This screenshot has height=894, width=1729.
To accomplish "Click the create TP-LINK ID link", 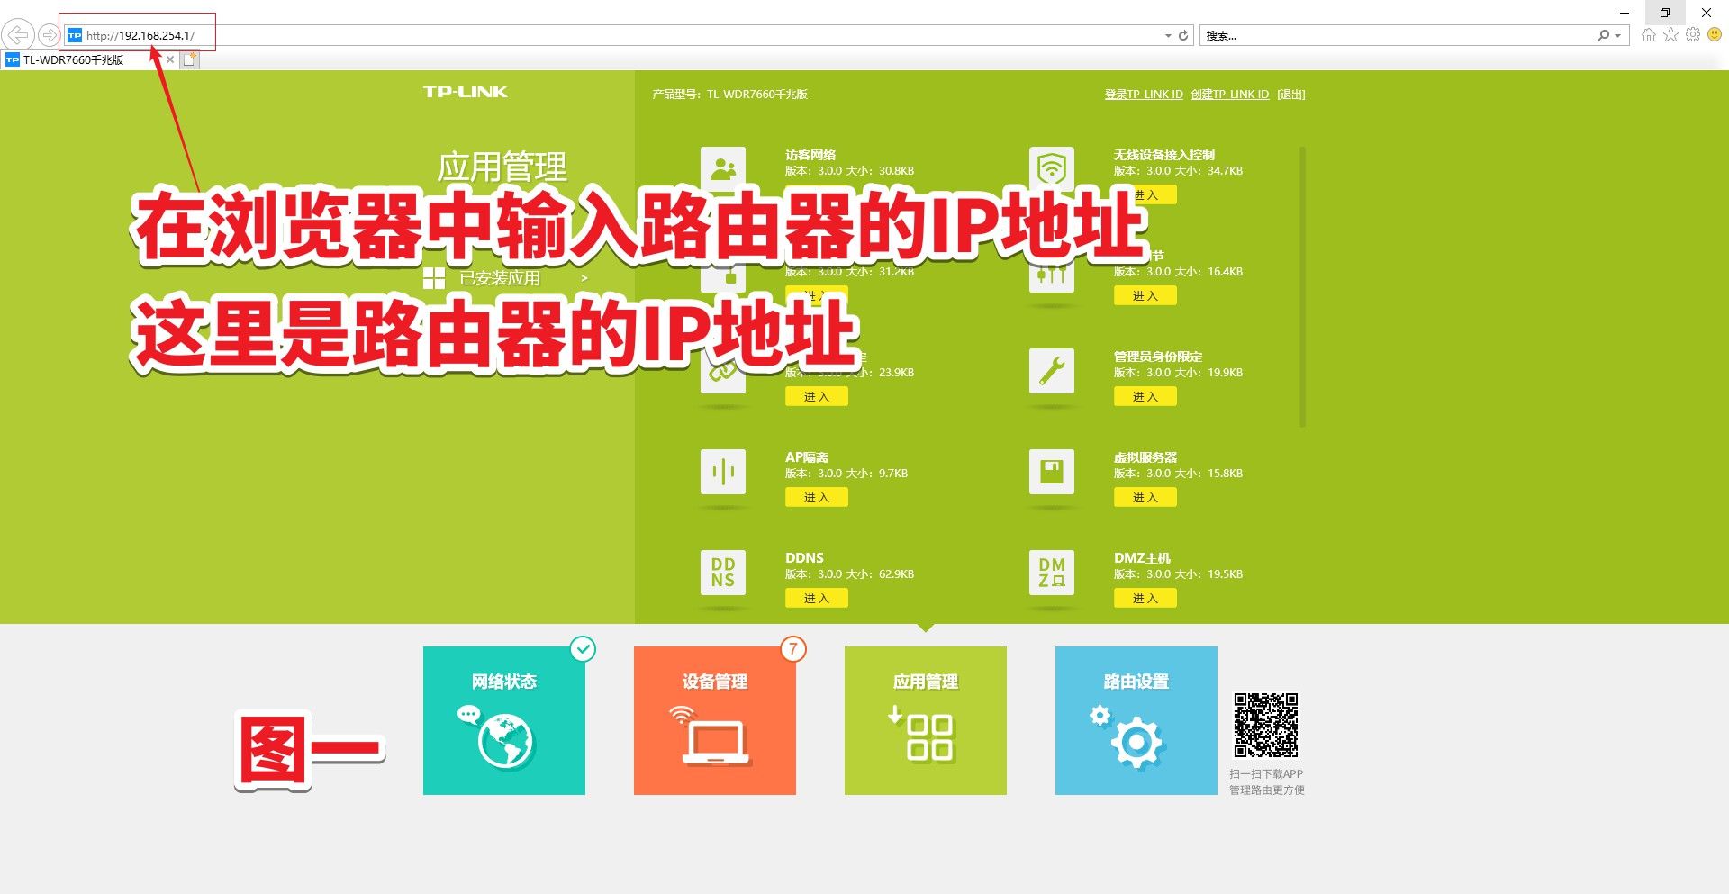I will pyautogui.click(x=1229, y=95).
